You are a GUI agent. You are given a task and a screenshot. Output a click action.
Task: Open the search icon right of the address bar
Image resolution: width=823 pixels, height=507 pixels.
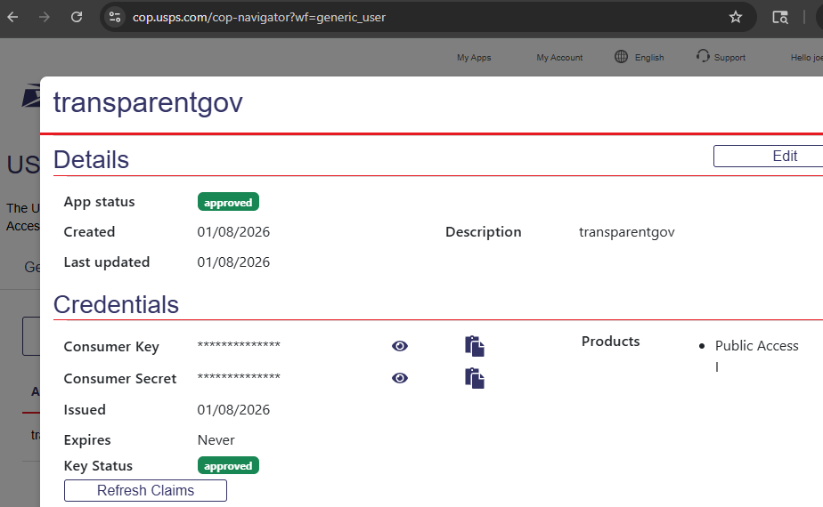pos(780,17)
